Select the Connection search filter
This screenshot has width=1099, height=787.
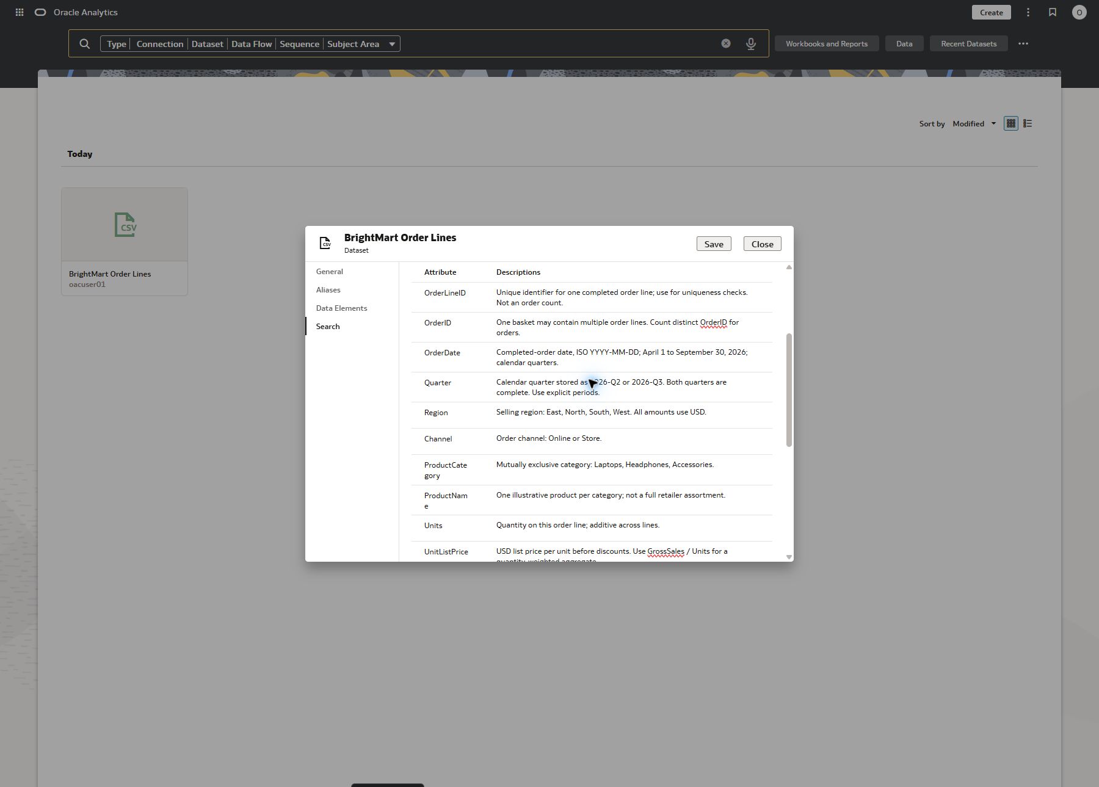click(160, 44)
